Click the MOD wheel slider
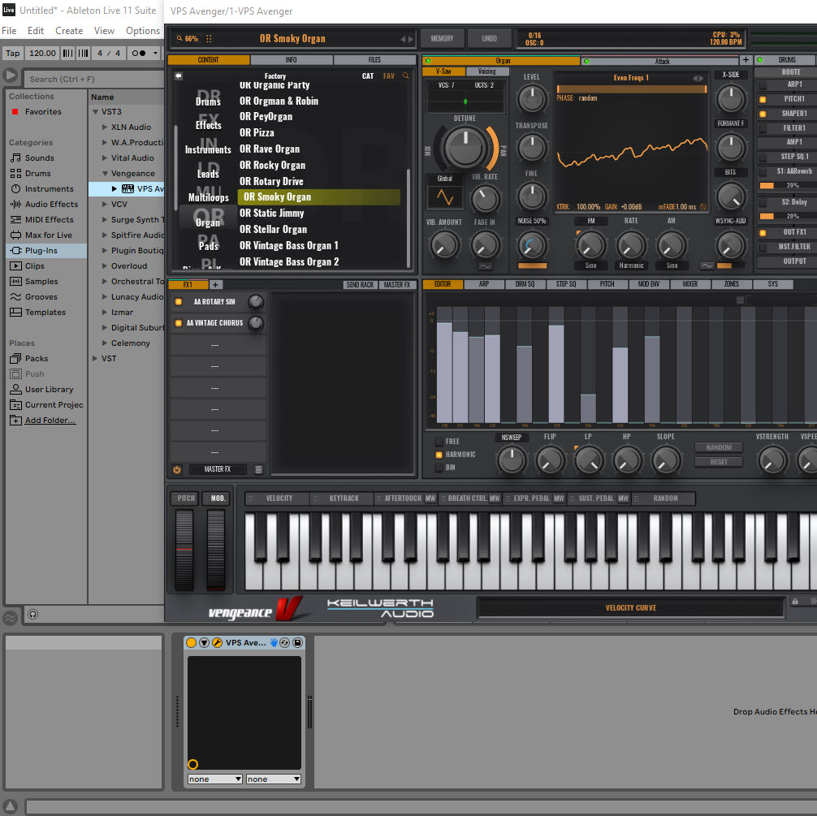This screenshot has width=817, height=816. point(217,549)
